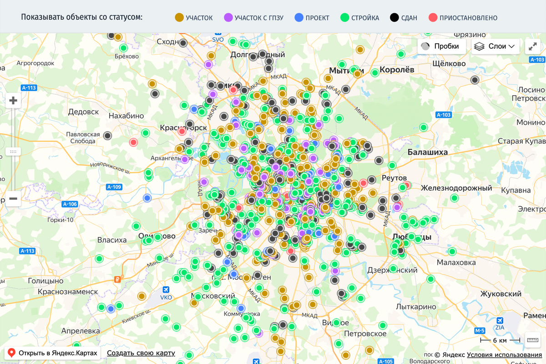The width and height of the screenshot is (546, 364).
Task: Select the green marker right of Железнодорожный
Action: click(x=454, y=198)
